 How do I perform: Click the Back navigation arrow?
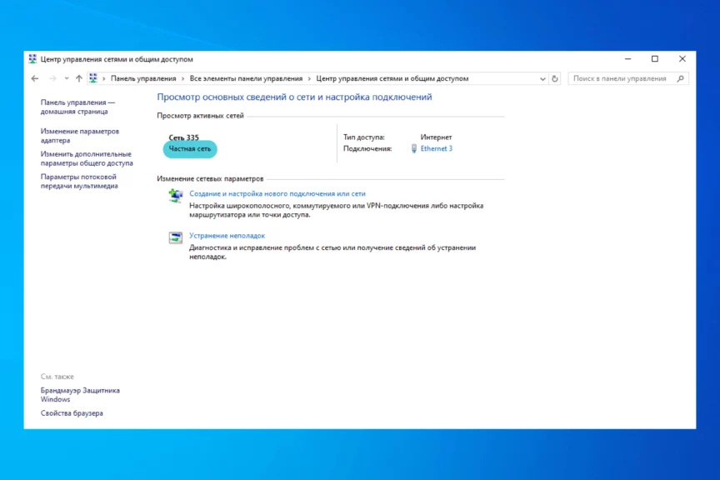point(34,78)
